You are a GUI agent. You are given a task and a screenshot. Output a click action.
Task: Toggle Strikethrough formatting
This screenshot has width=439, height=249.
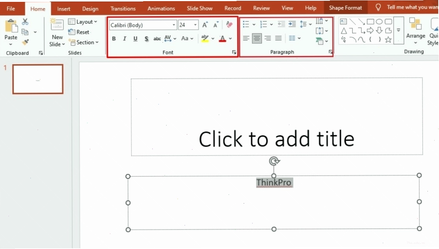tap(157, 39)
